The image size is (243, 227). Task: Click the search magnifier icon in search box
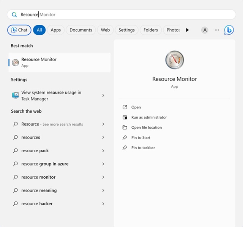click(x=14, y=14)
